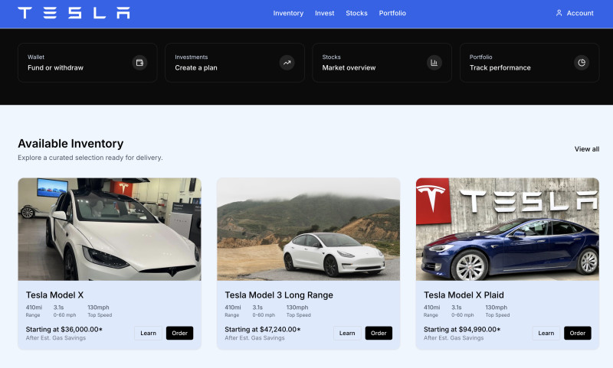Order the Tesla Model X
The image size is (613, 368).
click(179, 333)
